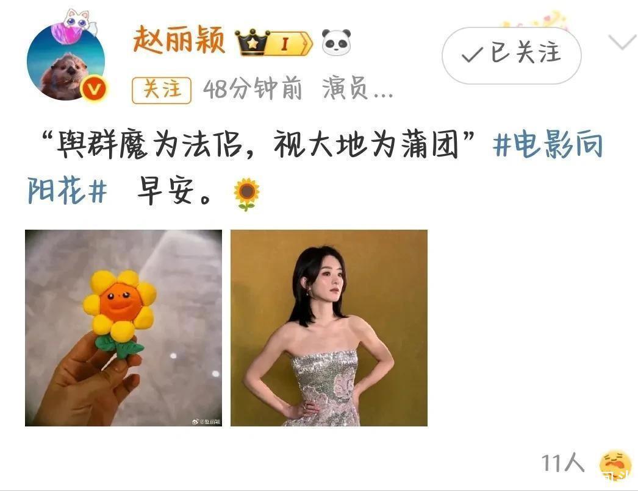Tap the laughing-crying reaction emoji
638x491 pixels.
(x=618, y=465)
